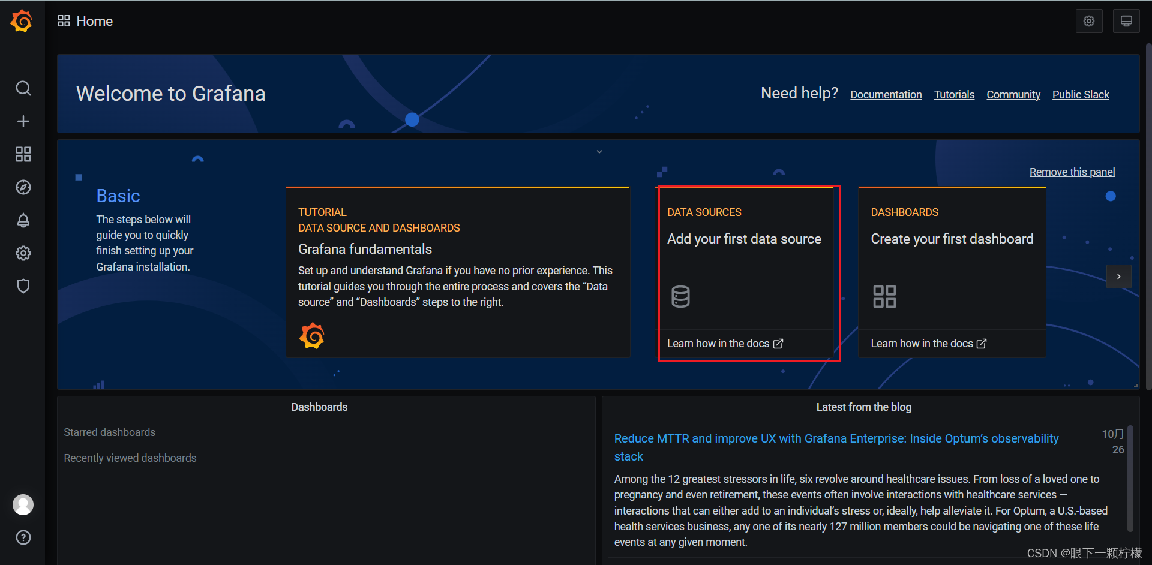The height and width of the screenshot is (565, 1152).
Task: Click Add your first data source
Action: 744,239
